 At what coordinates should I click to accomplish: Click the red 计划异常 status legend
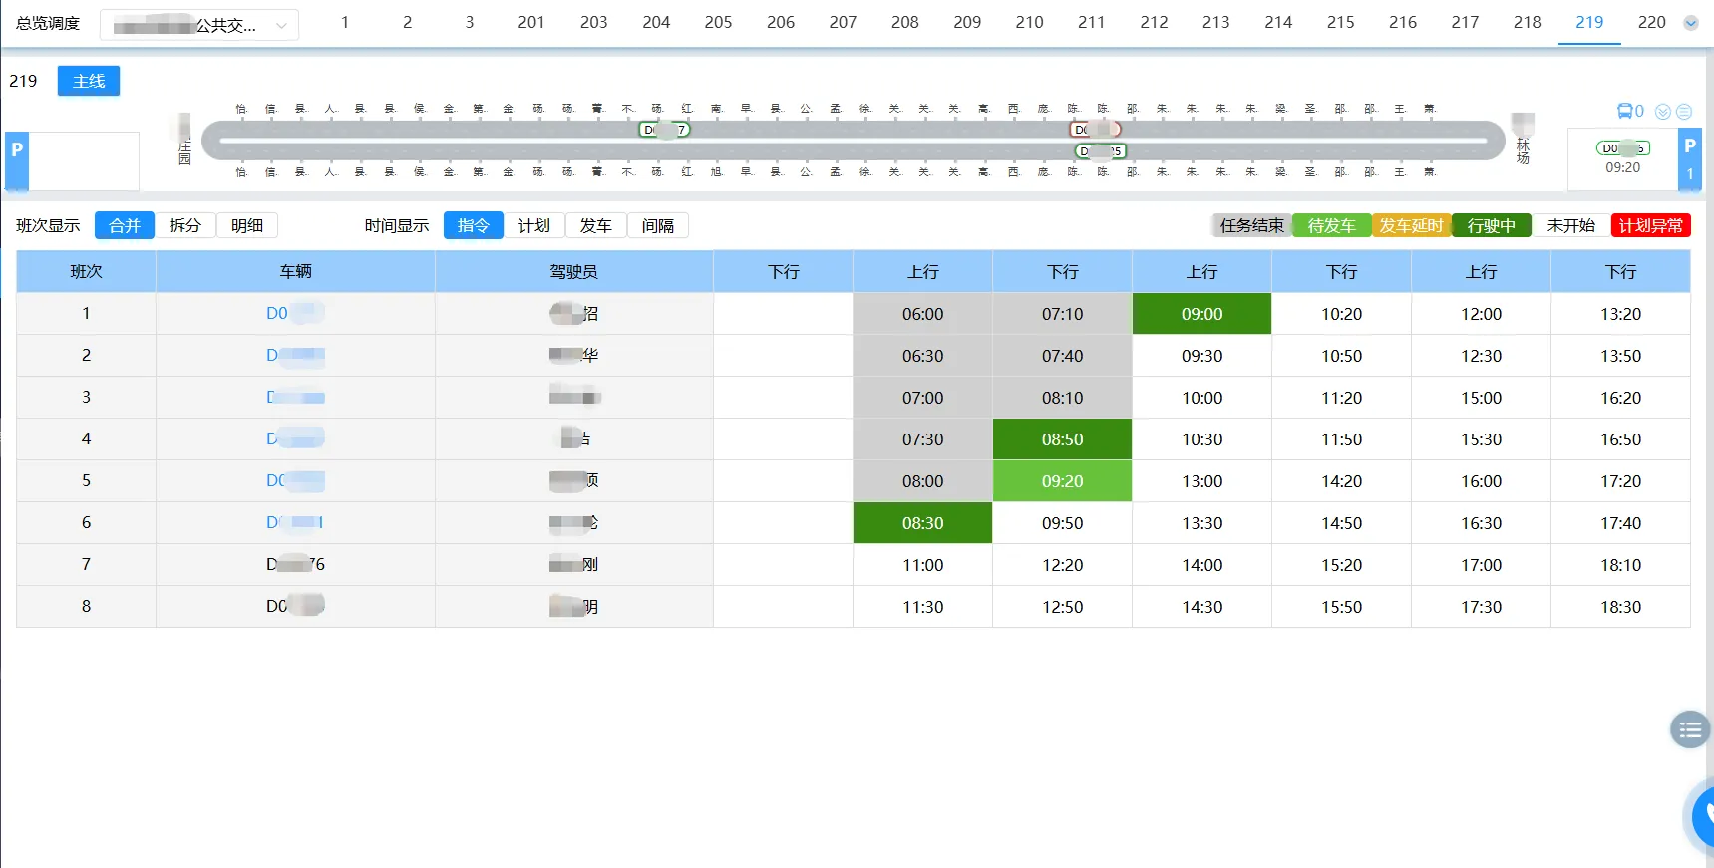1650,226
